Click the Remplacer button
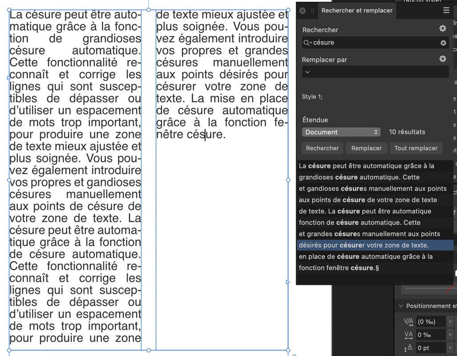Screen dimensions: 457x356 tap(367, 148)
